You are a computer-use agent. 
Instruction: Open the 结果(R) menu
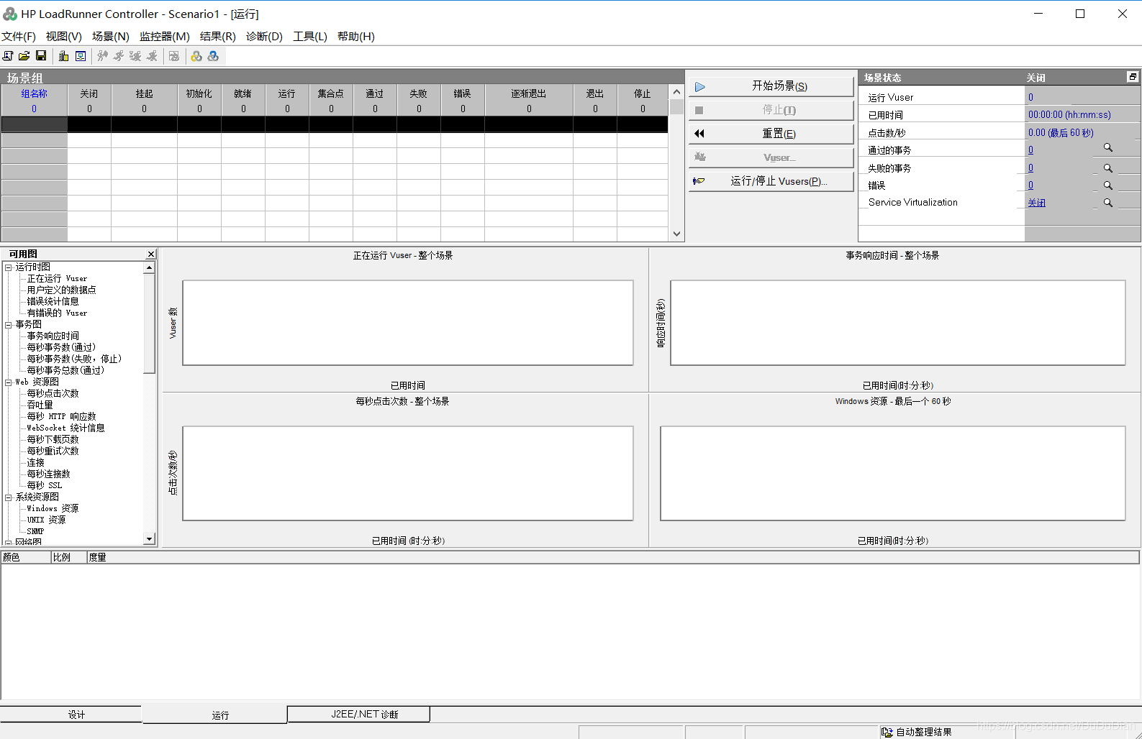(x=218, y=37)
